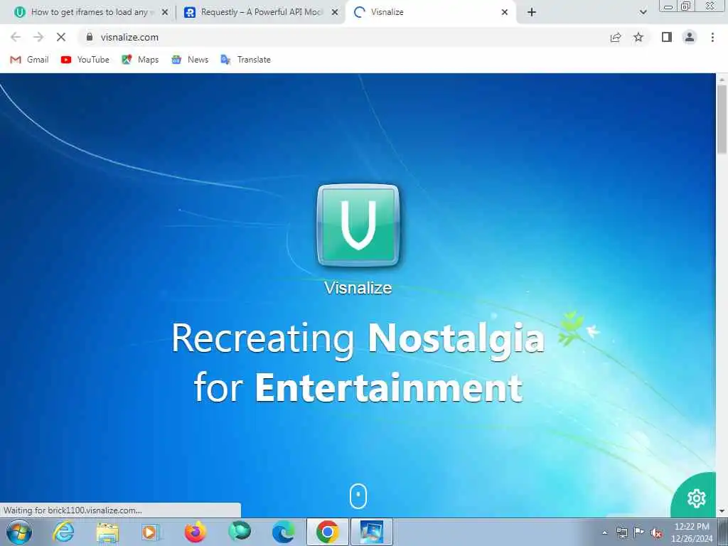
Task: Open the taskbar clock and date
Action: pos(692,532)
